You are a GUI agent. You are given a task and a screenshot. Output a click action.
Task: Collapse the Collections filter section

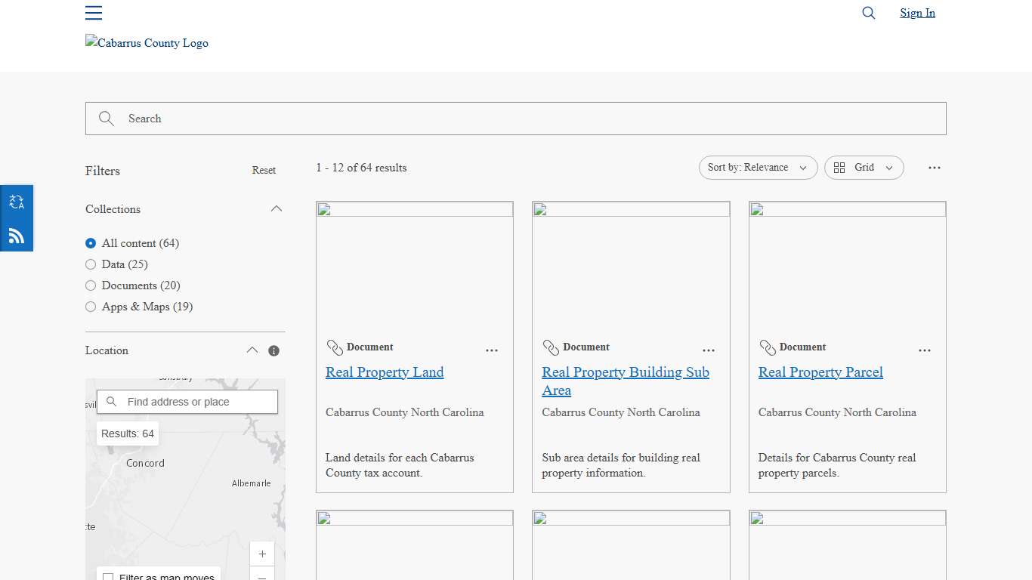point(277,208)
